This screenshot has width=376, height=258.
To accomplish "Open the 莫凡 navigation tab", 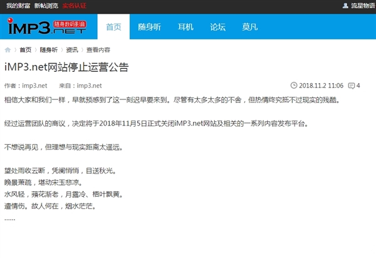I will [249, 26].
